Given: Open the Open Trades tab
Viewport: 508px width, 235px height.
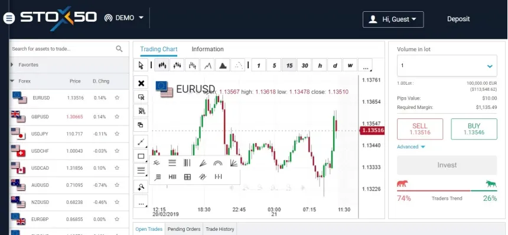Looking at the screenshot, I should (x=149, y=229).
